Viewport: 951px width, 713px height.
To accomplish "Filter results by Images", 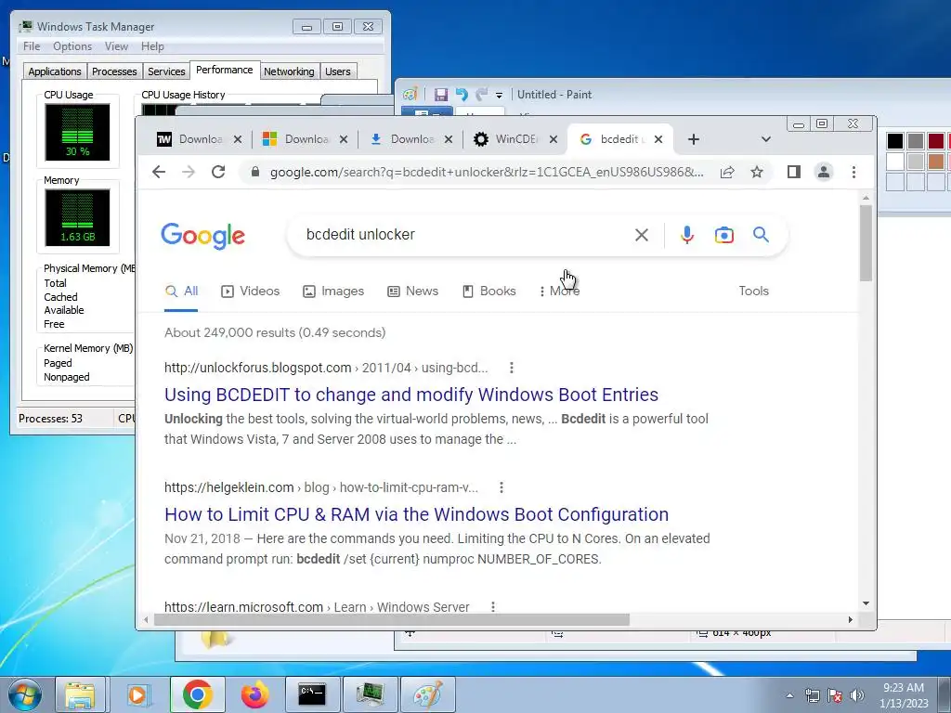I will click(x=333, y=291).
